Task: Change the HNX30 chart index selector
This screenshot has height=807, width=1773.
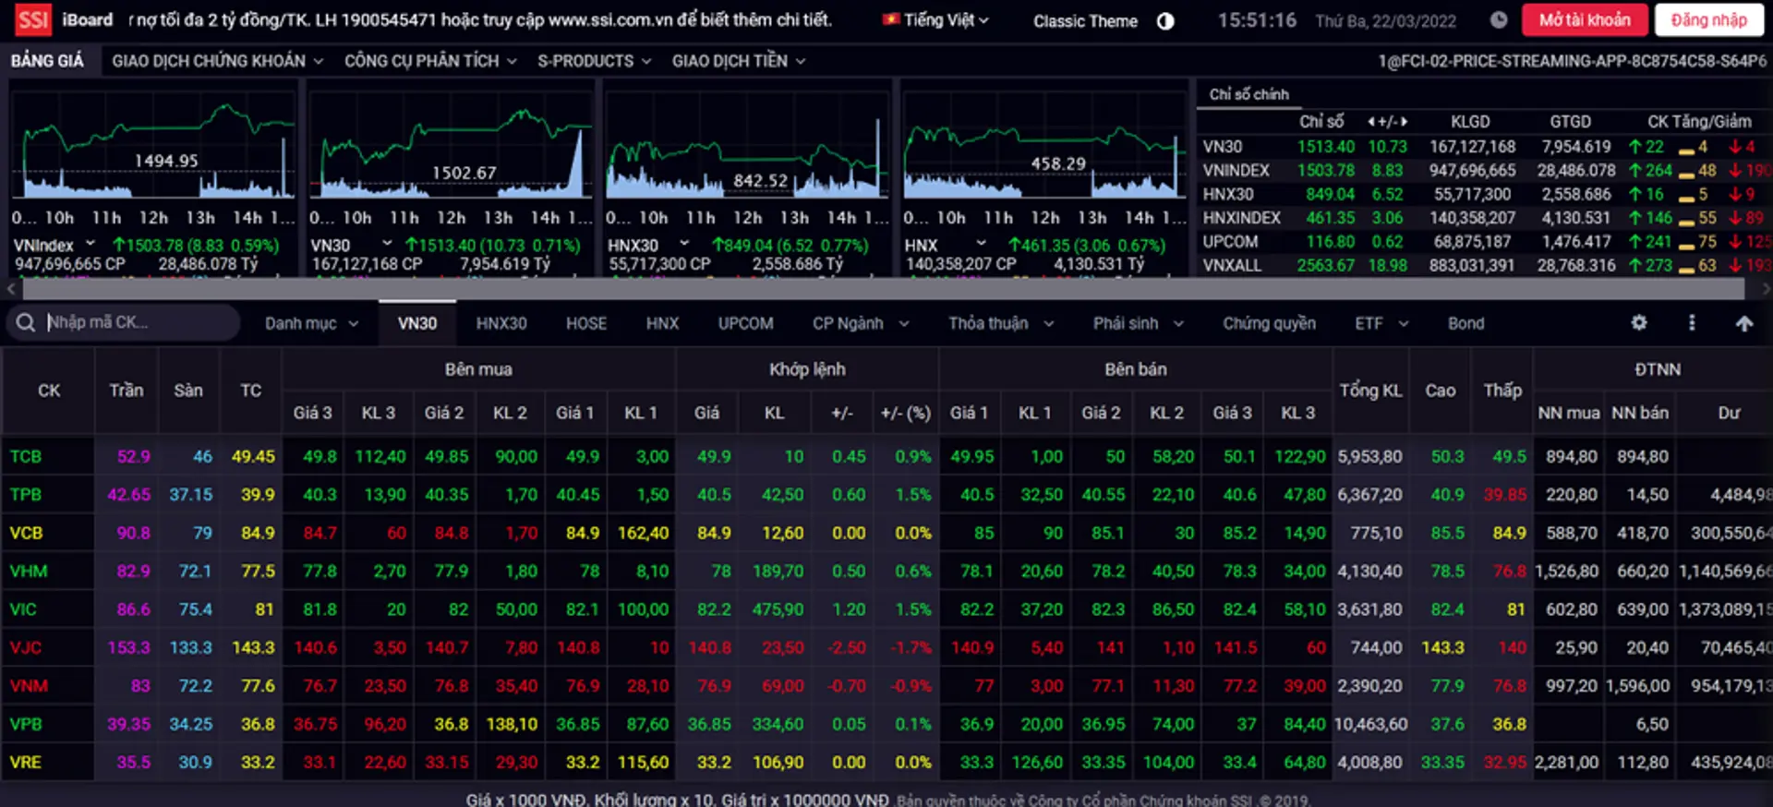Action: pos(648,245)
